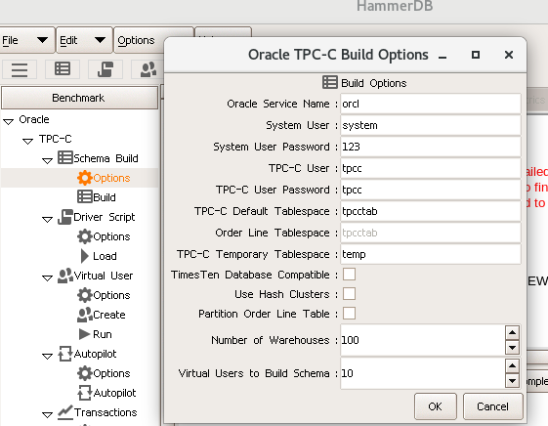
Task: Click the schema build table toolbar icon
Action: 63,68
